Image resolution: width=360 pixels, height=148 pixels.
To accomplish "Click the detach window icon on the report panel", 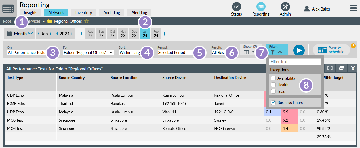I will [x=342, y=68].
